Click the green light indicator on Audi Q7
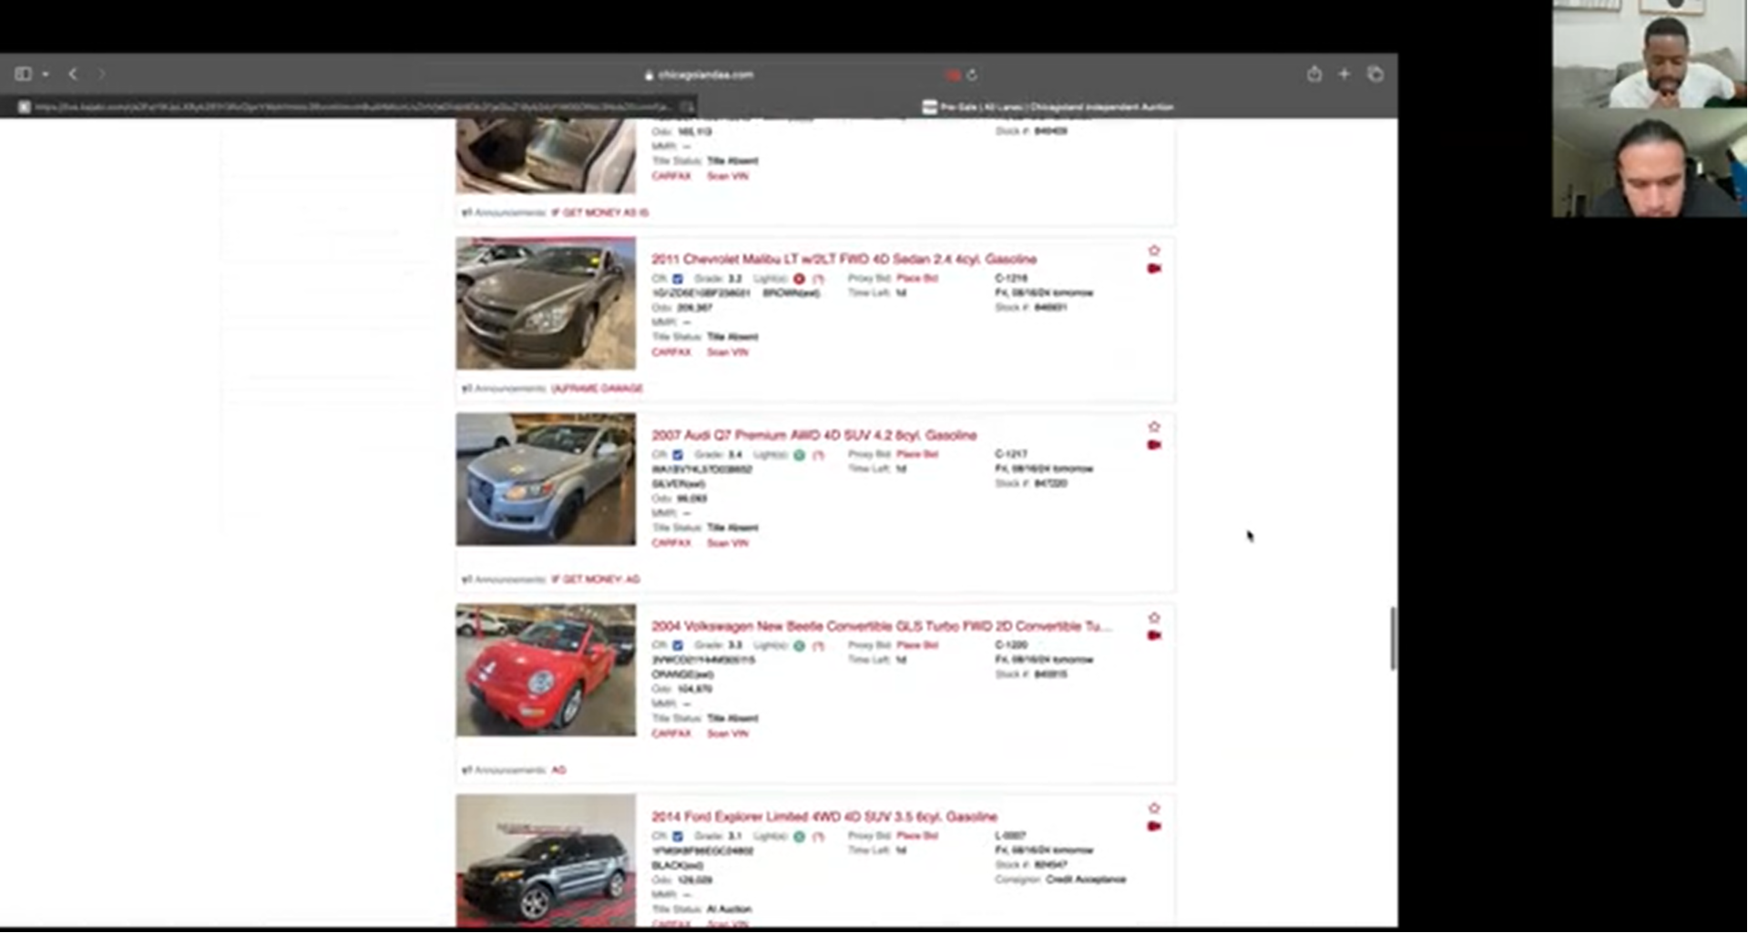 click(x=799, y=454)
